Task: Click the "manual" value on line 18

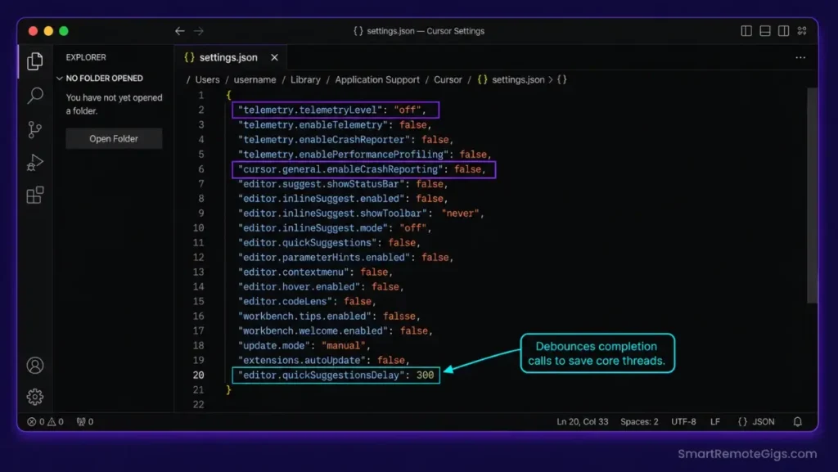Action: tap(343, 346)
